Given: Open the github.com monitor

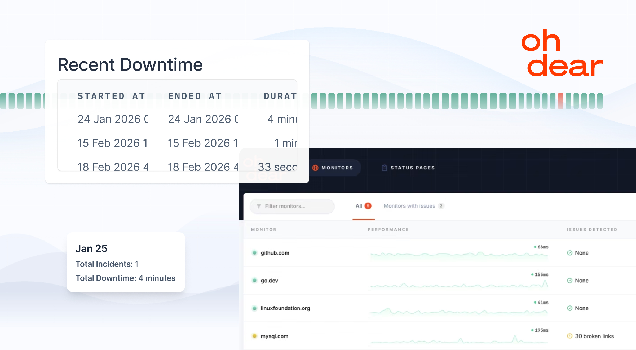Looking at the screenshot, I should tap(275, 253).
